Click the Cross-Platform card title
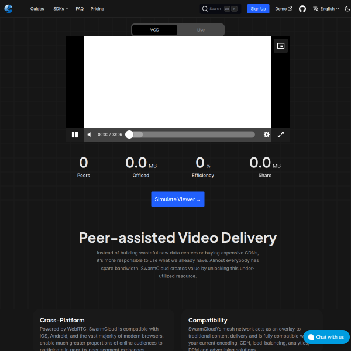351x351 pixels. pyautogui.click(x=62, y=320)
